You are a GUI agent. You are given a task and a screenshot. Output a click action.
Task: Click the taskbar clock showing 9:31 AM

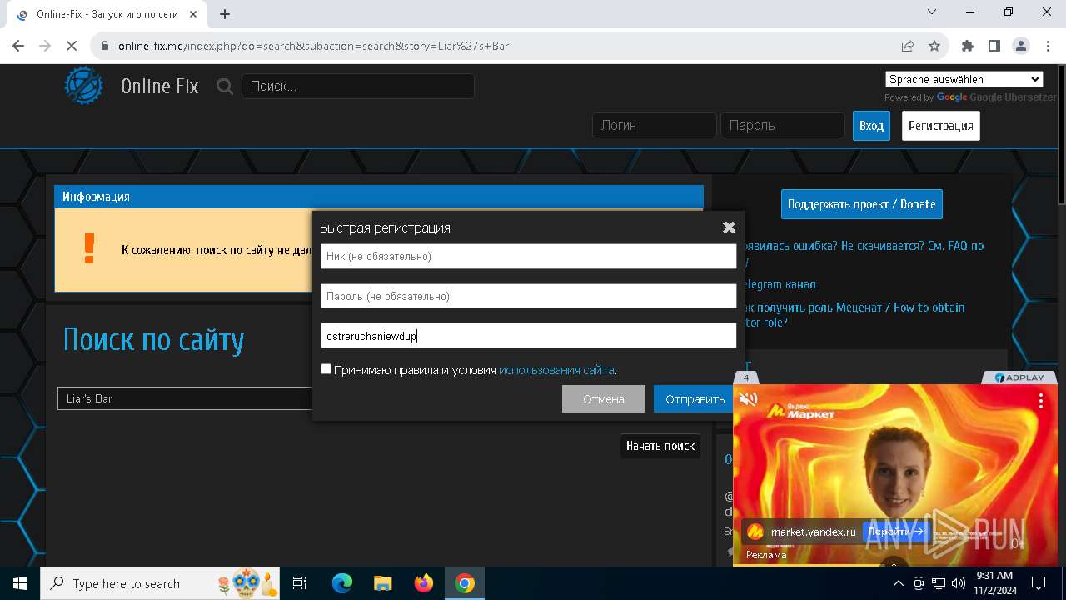994,583
